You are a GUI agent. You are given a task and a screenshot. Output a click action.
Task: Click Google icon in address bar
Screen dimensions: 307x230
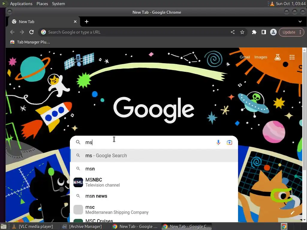(x=43, y=32)
